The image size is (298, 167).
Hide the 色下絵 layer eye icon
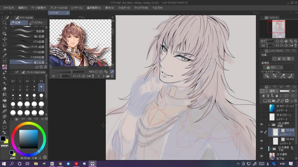coord(261,156)
